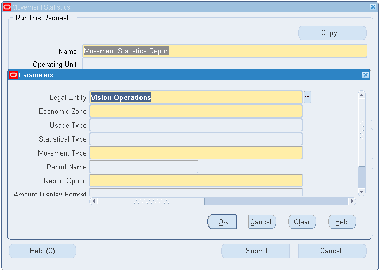380x272 pixels.
Task: Close the Parameters dialog with its X icon
Action: pos(365,75)
